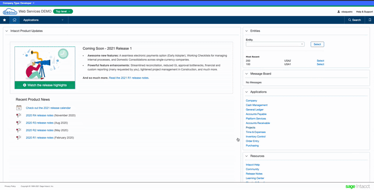Viewport: 374px width, 190px height.
Task: Collapse the Intacct Product Updates panel
Action: [x=7, y=31]
